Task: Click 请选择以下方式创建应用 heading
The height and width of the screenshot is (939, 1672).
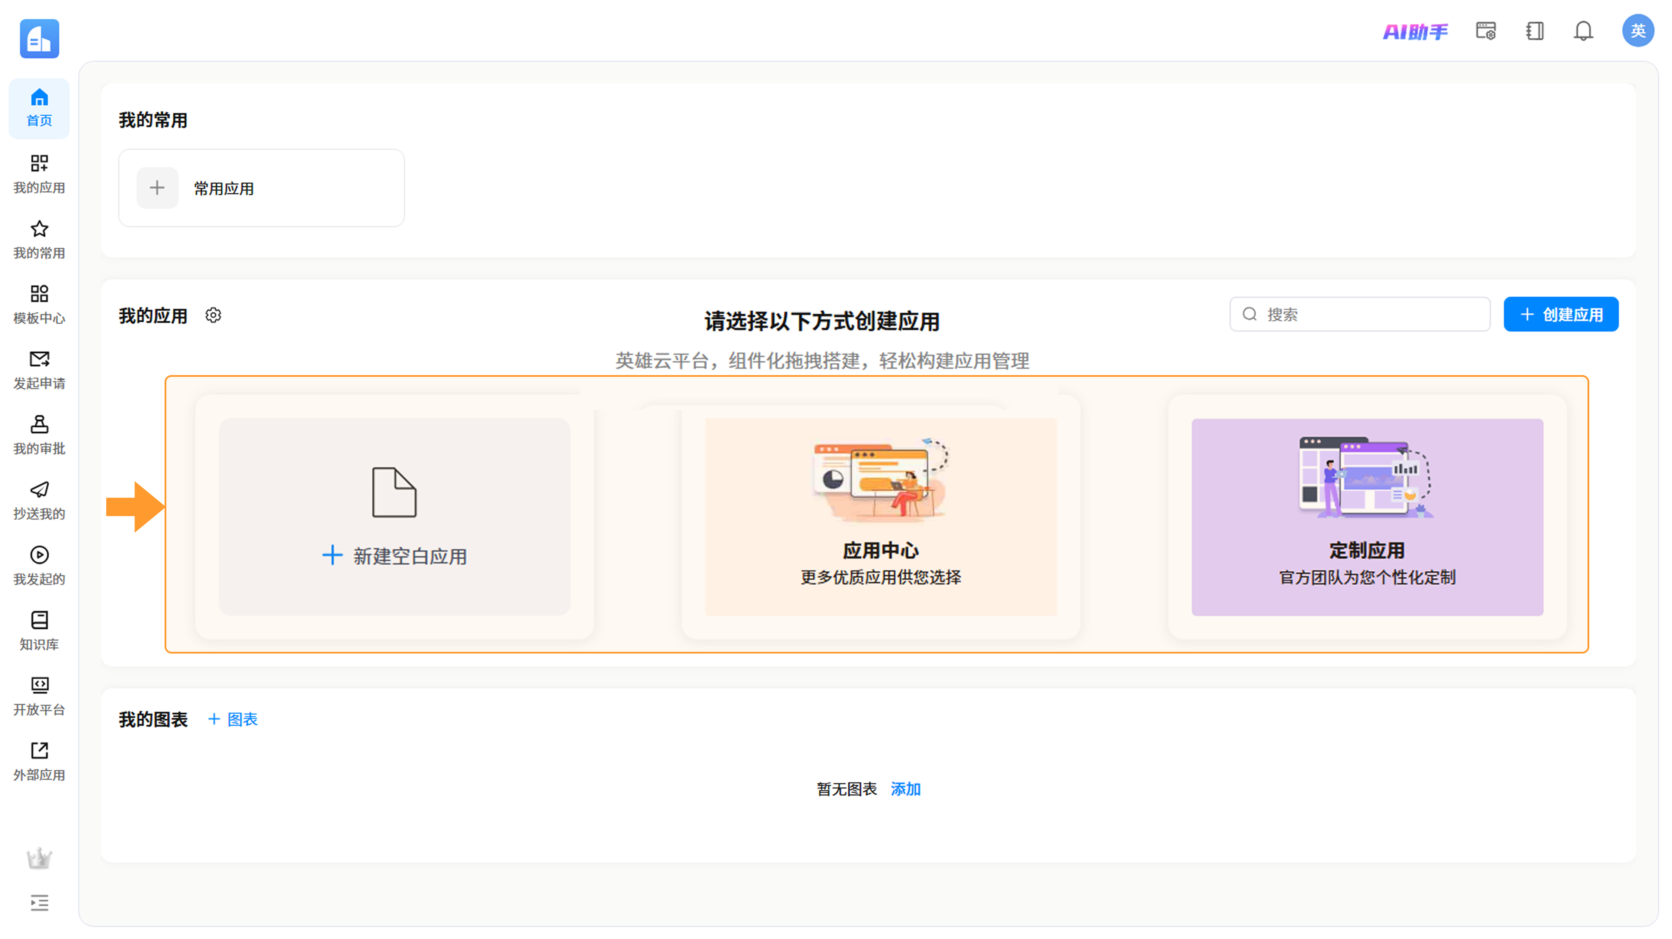Action: click(823, 322)
